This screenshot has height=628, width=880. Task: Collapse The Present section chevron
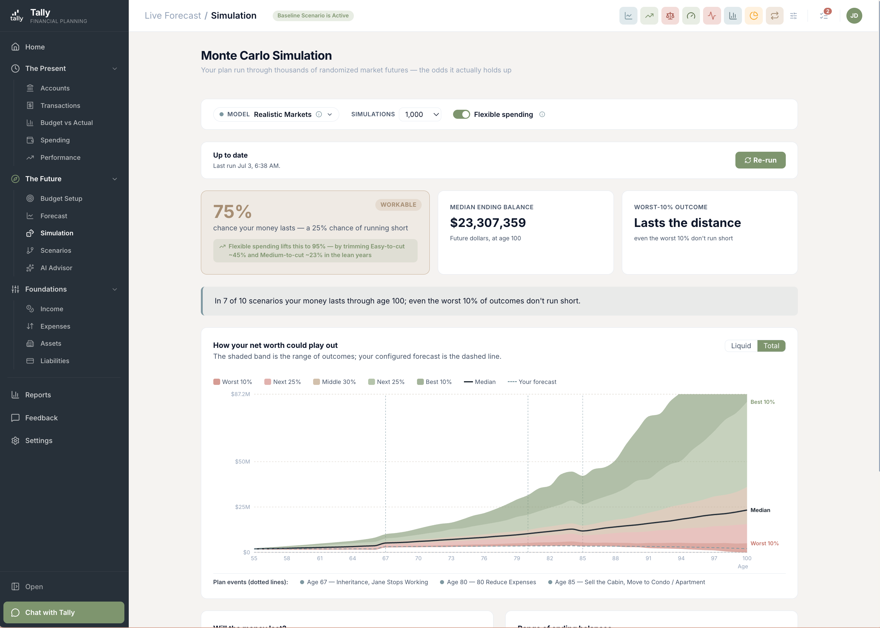pos(114,68)
